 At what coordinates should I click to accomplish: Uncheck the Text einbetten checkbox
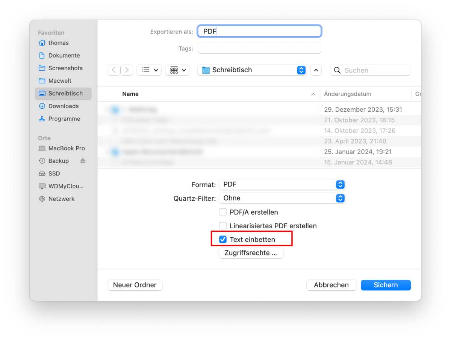[223, 239]
